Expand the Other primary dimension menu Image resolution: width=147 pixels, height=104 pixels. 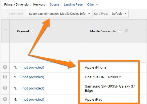coord(92,4)
